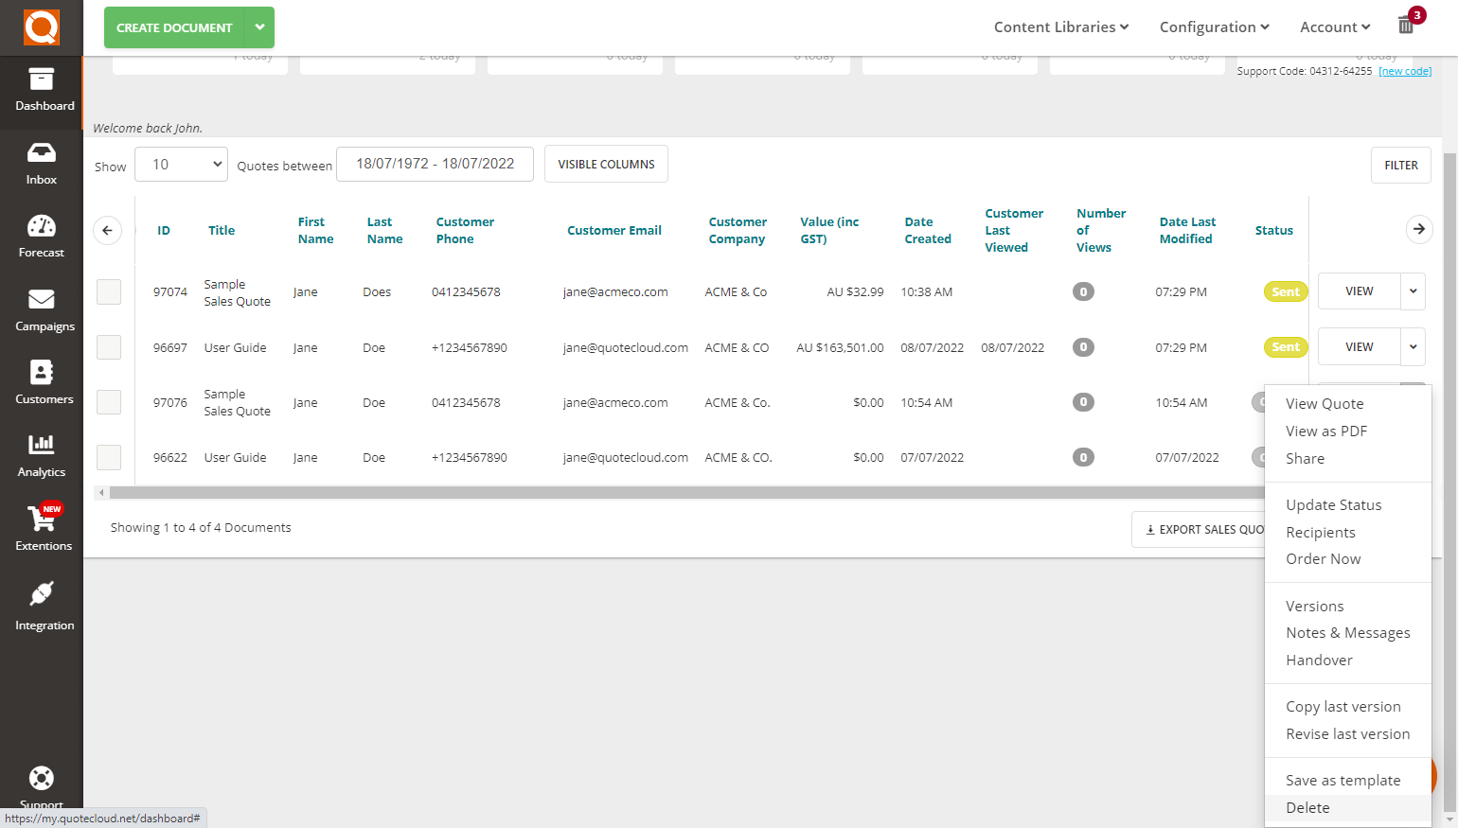Select the Inbox sidebar icon
The height and width of the screenshot is (828, 1458).
(x=41, y=163)
